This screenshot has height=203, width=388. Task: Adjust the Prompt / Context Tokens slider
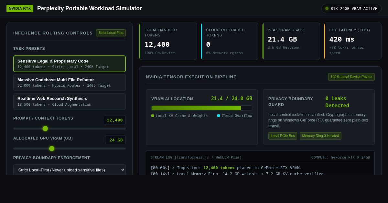pyautogui.click(x=70, y=129)
